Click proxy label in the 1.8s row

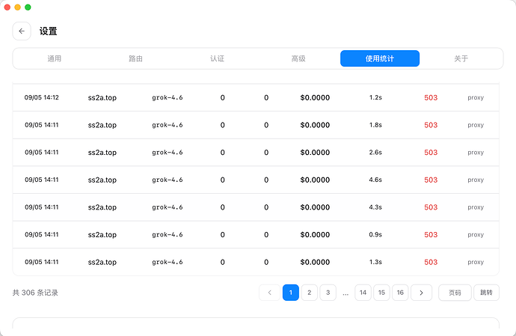[476, 125]
